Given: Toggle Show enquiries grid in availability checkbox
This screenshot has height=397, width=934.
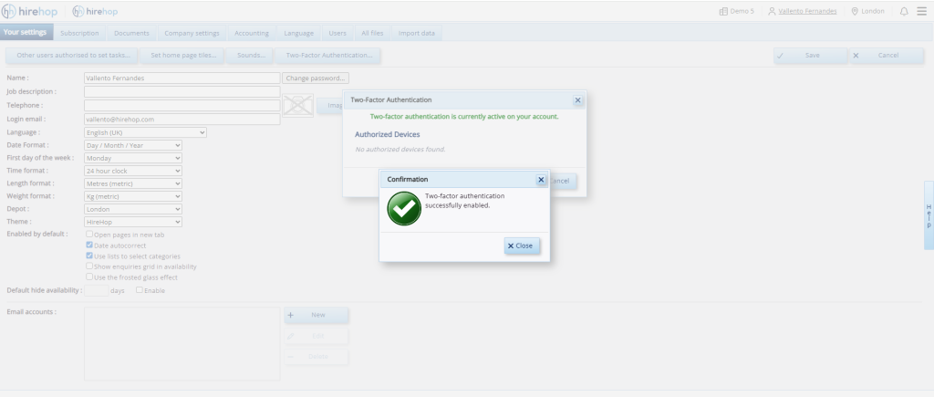Looking at the screenshot, I should (89, 266).
